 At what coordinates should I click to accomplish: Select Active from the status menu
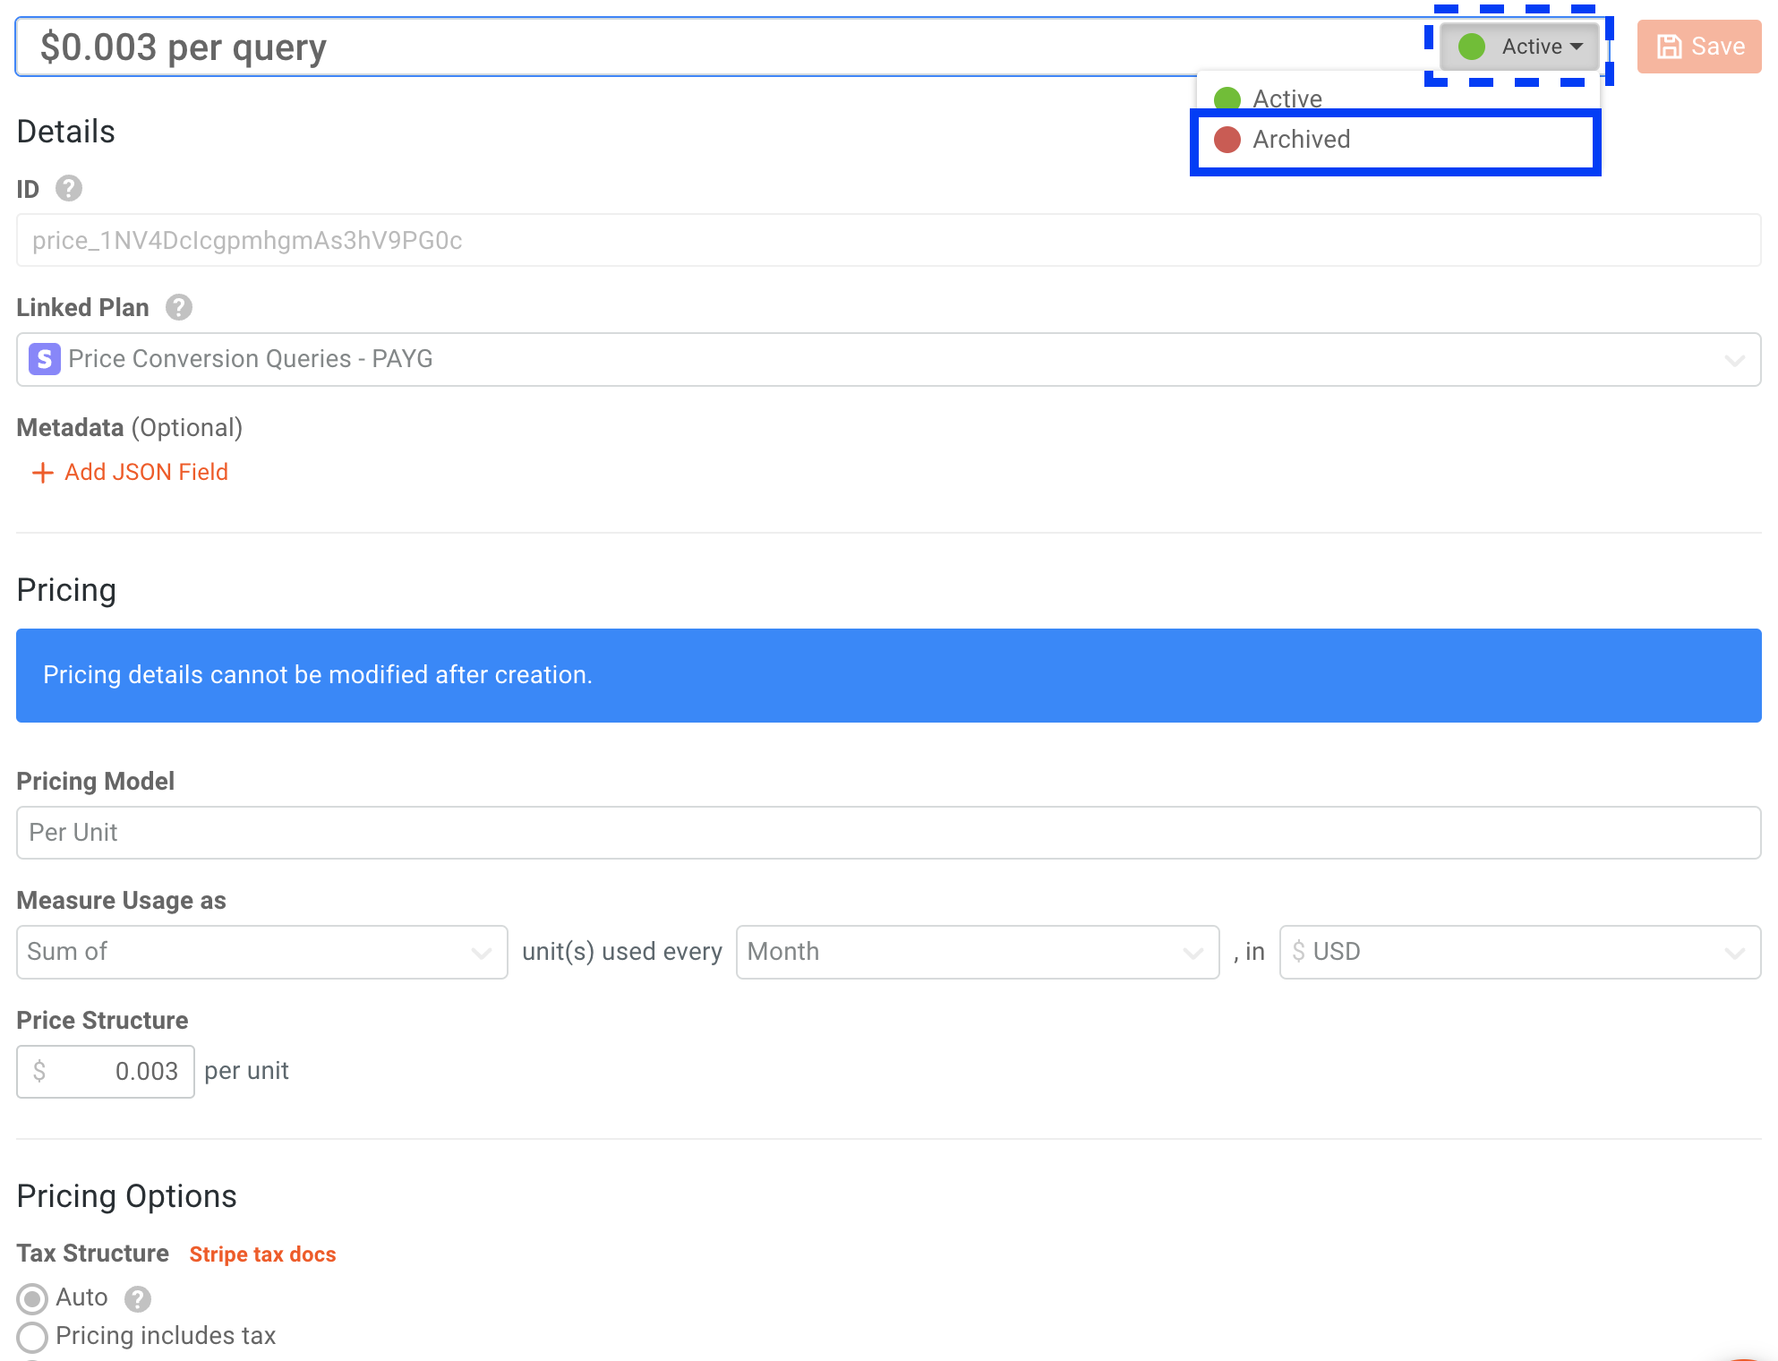pyautogui.click(x=1286, y=98)
